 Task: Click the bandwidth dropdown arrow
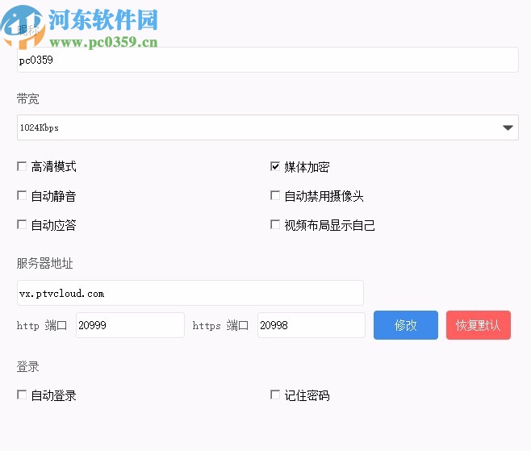(x=508, y=127)
